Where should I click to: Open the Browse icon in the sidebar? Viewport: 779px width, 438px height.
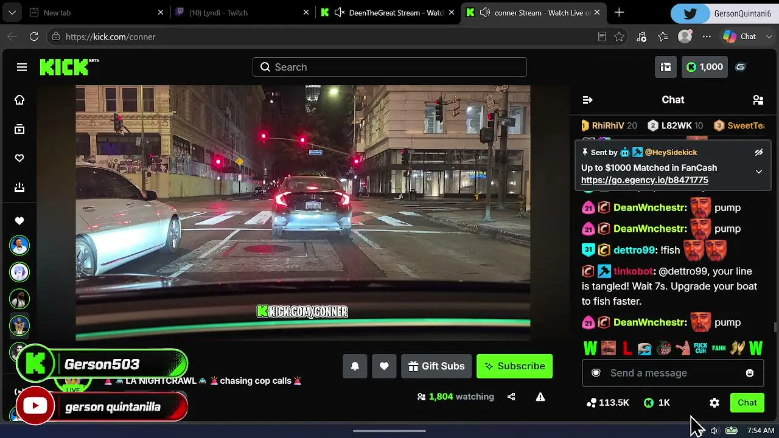[19, 129]
